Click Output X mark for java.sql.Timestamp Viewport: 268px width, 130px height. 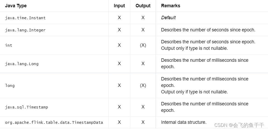(x=143, y=107)
